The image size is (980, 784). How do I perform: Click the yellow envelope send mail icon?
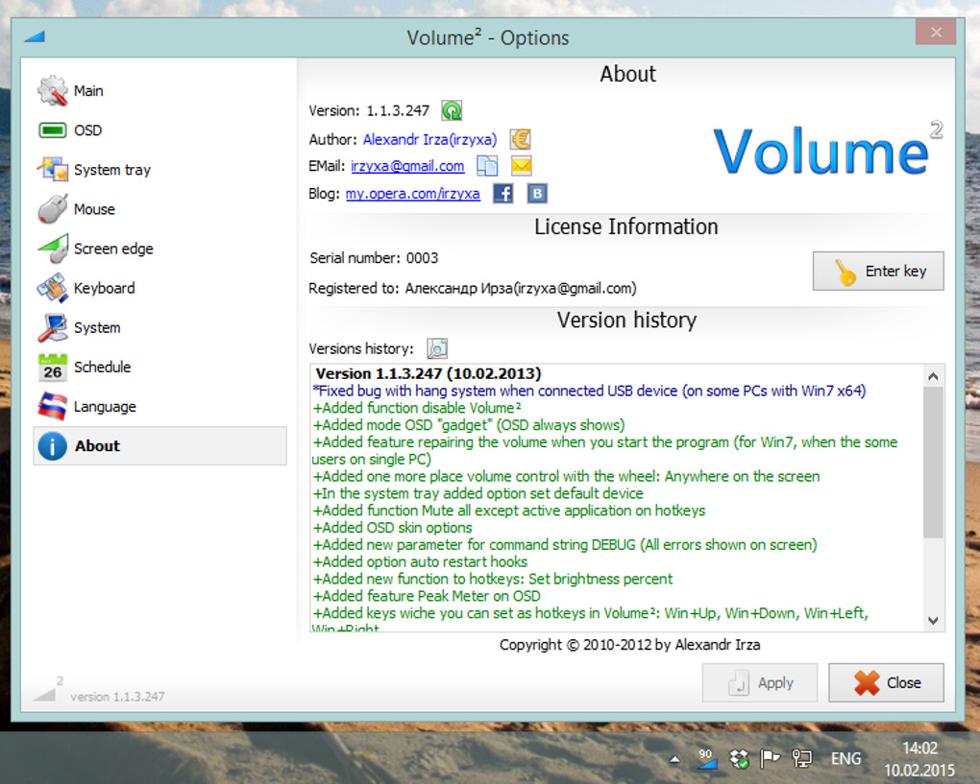[x=522, y=165]
